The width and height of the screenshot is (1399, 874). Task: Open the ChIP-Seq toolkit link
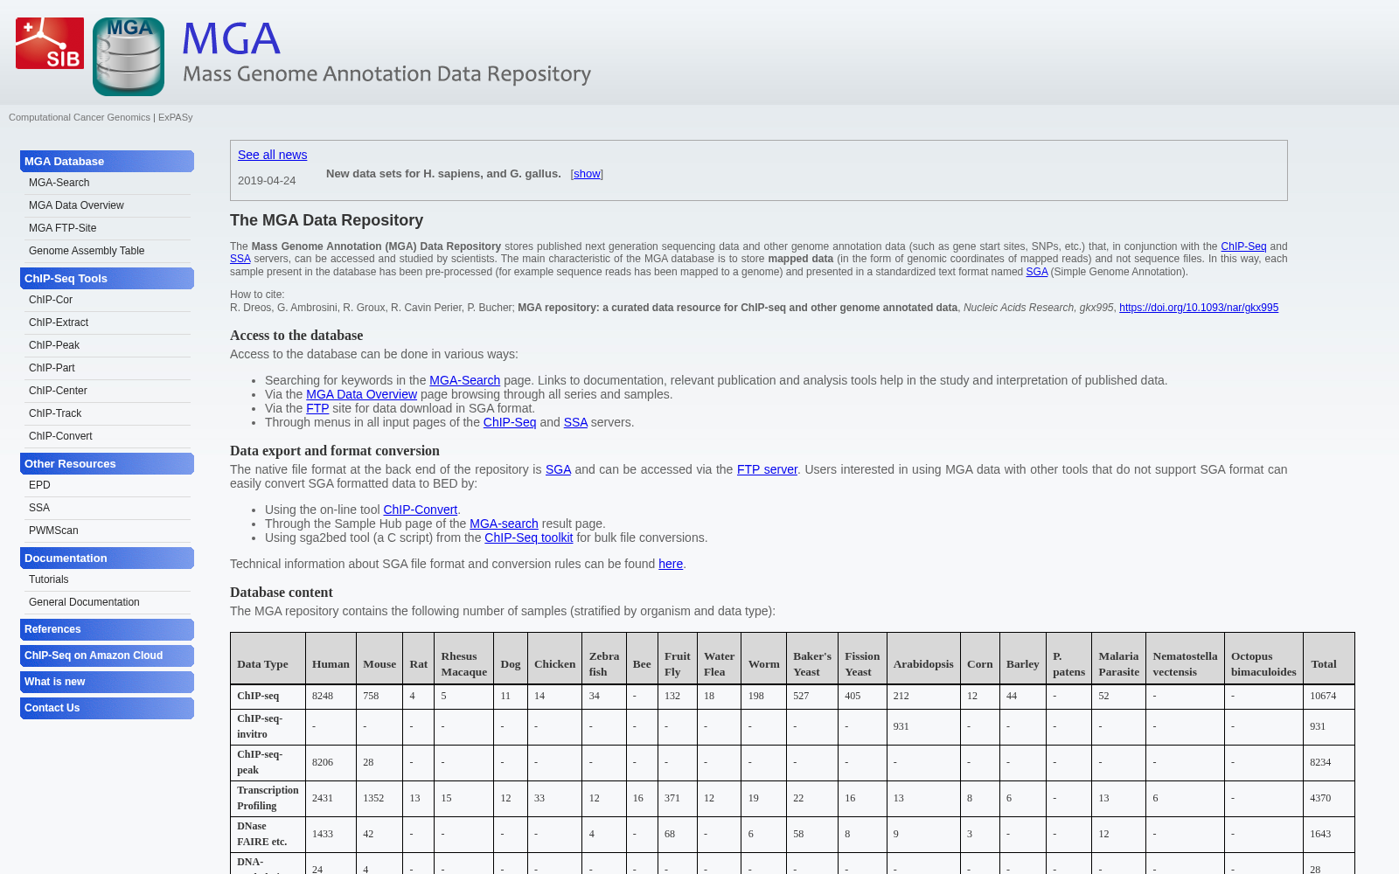coord(529,538)
